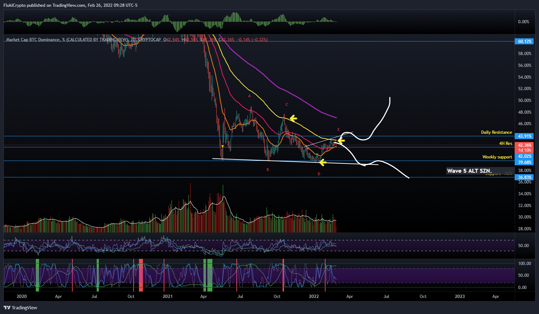539x314 pixels.
Task: Click the 2D interval in the chart legend
Action: pyautogui.click(x=133, y=40)
